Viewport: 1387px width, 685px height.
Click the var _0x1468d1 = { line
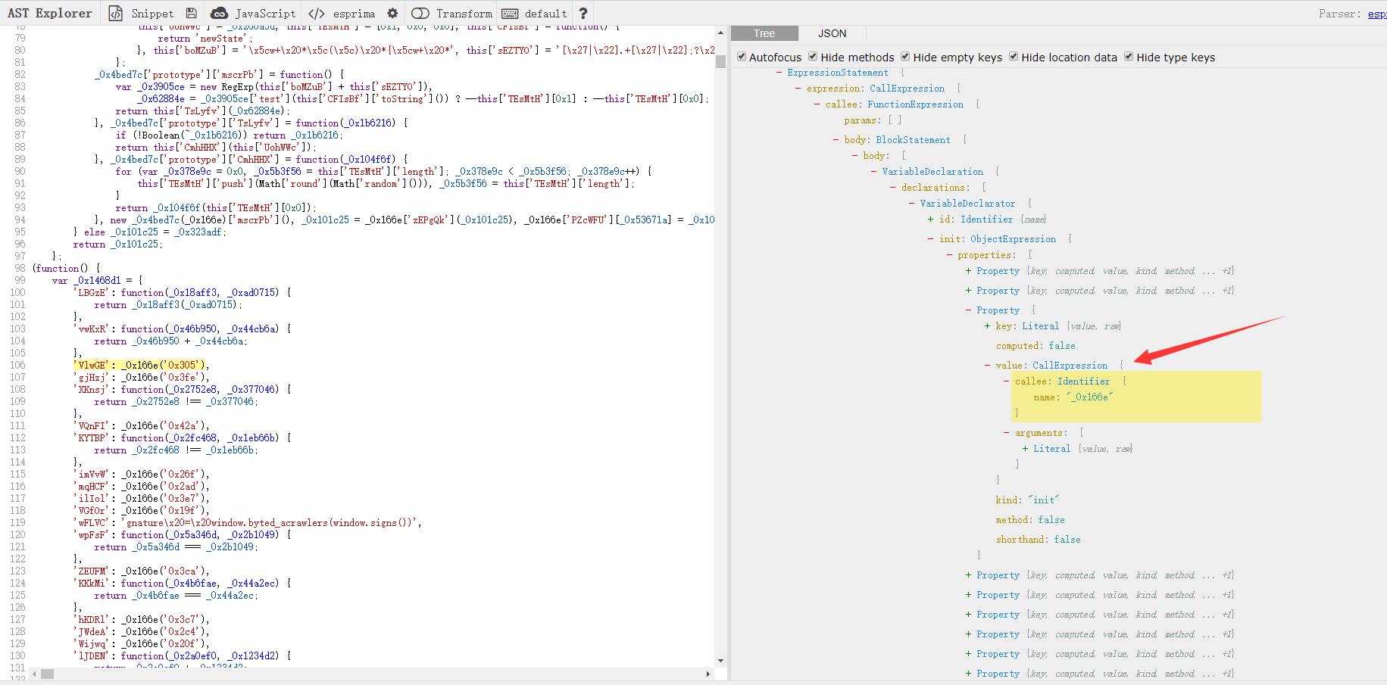(97, 280)
